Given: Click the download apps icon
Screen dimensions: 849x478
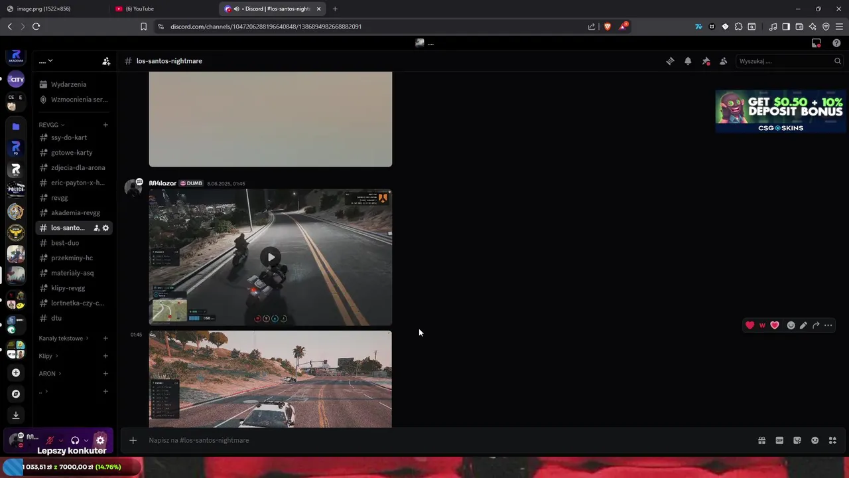Looking at the screenshot, I should coord(16,415).
